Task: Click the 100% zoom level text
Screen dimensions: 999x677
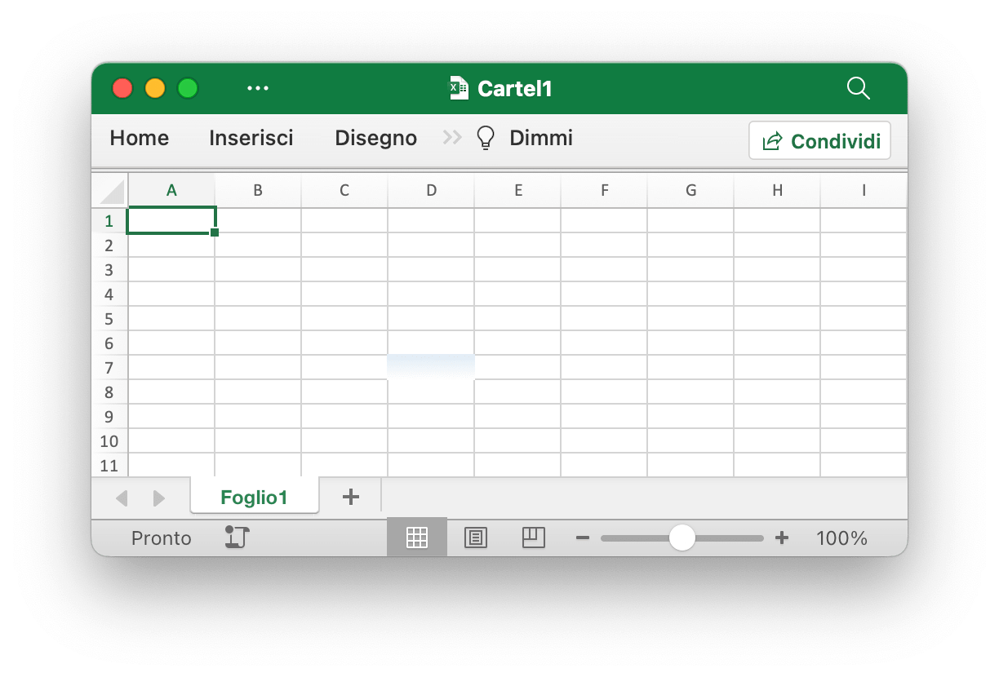Action: pyautogui.click(x=841, y=538)
